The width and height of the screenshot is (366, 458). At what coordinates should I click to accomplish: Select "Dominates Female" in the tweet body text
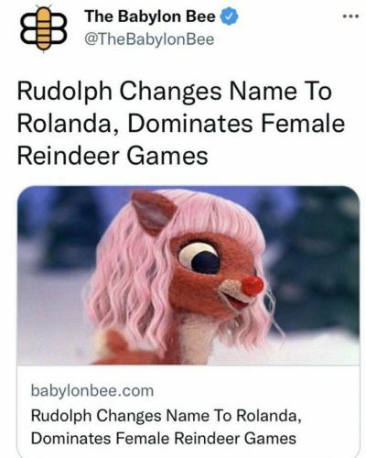click(236, 124)
